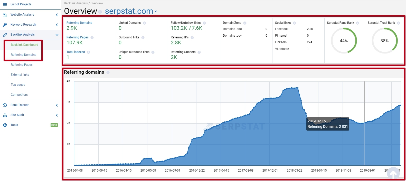Click info icon beside Total indexed

[88, 52]
